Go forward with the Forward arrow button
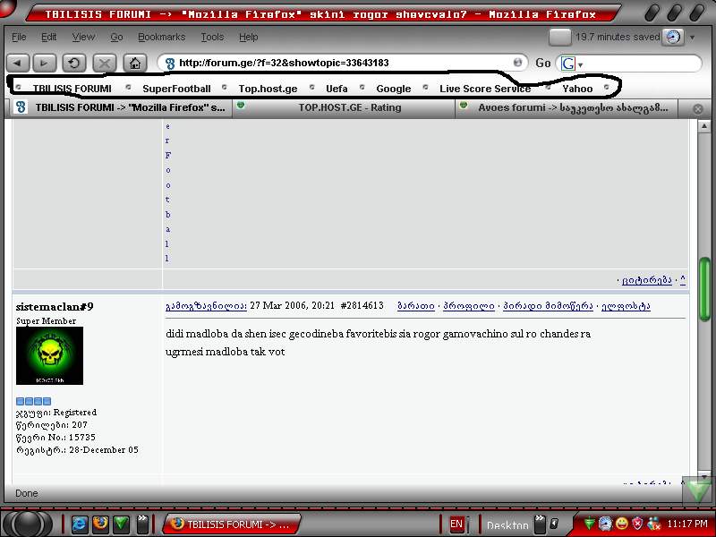Screen dimensions: 716x537 [45, 63]
